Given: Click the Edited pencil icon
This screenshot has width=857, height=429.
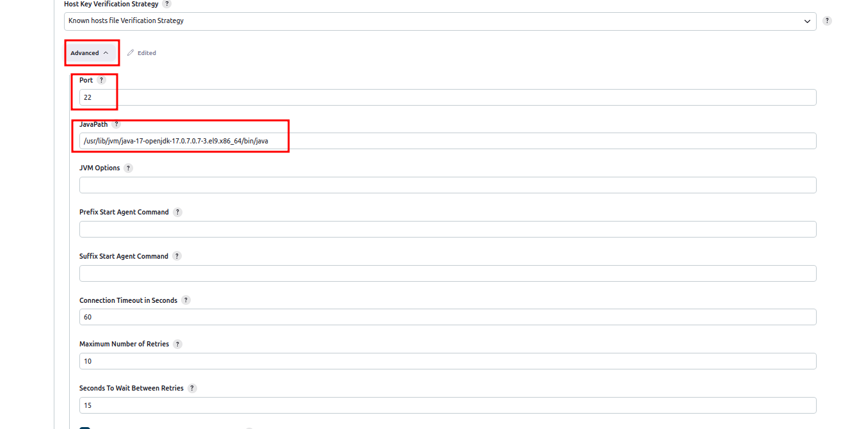Looking at the screenshot, I should 131,53.
